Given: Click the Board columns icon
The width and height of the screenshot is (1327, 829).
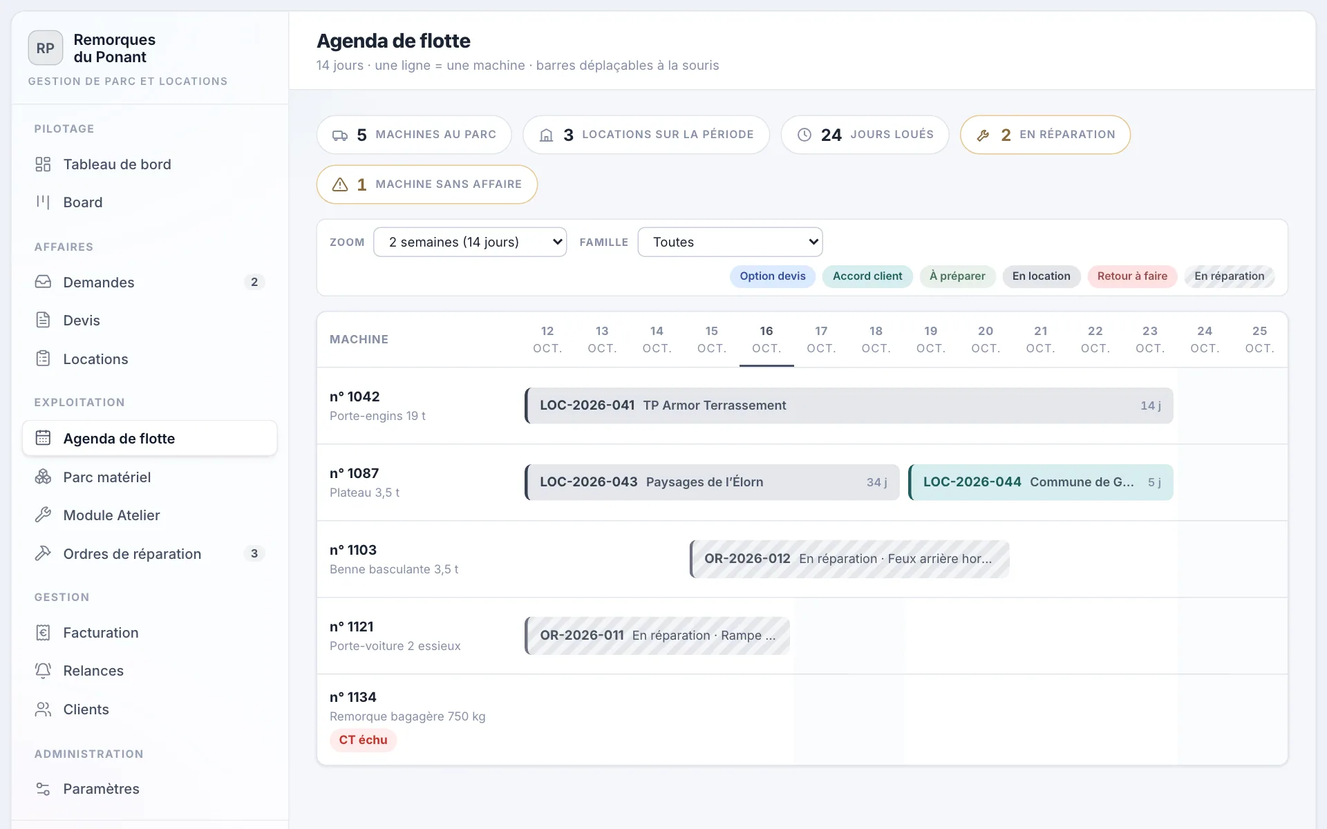Looking at the screenshot, I should [43, 202].
